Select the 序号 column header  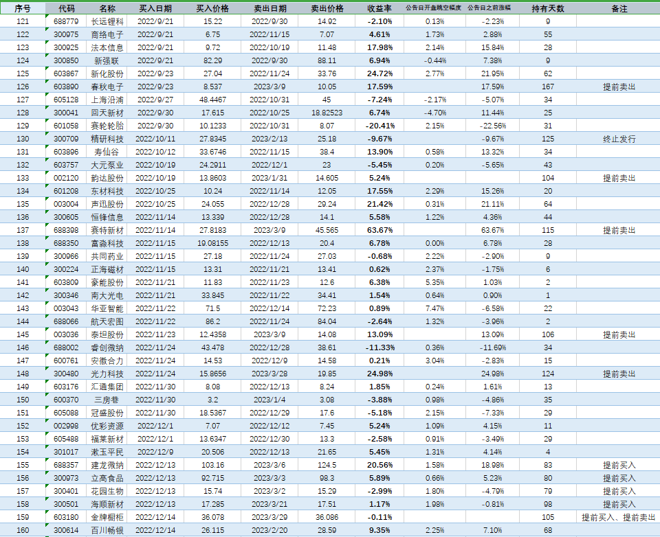tap(23, 8)
